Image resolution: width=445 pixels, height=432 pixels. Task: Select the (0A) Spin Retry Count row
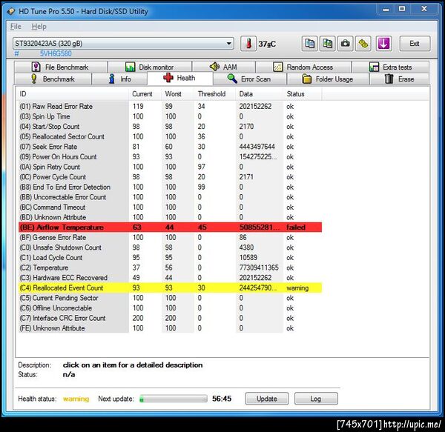[170, 167]
